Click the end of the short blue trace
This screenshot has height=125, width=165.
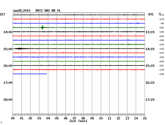coord(47,74)
